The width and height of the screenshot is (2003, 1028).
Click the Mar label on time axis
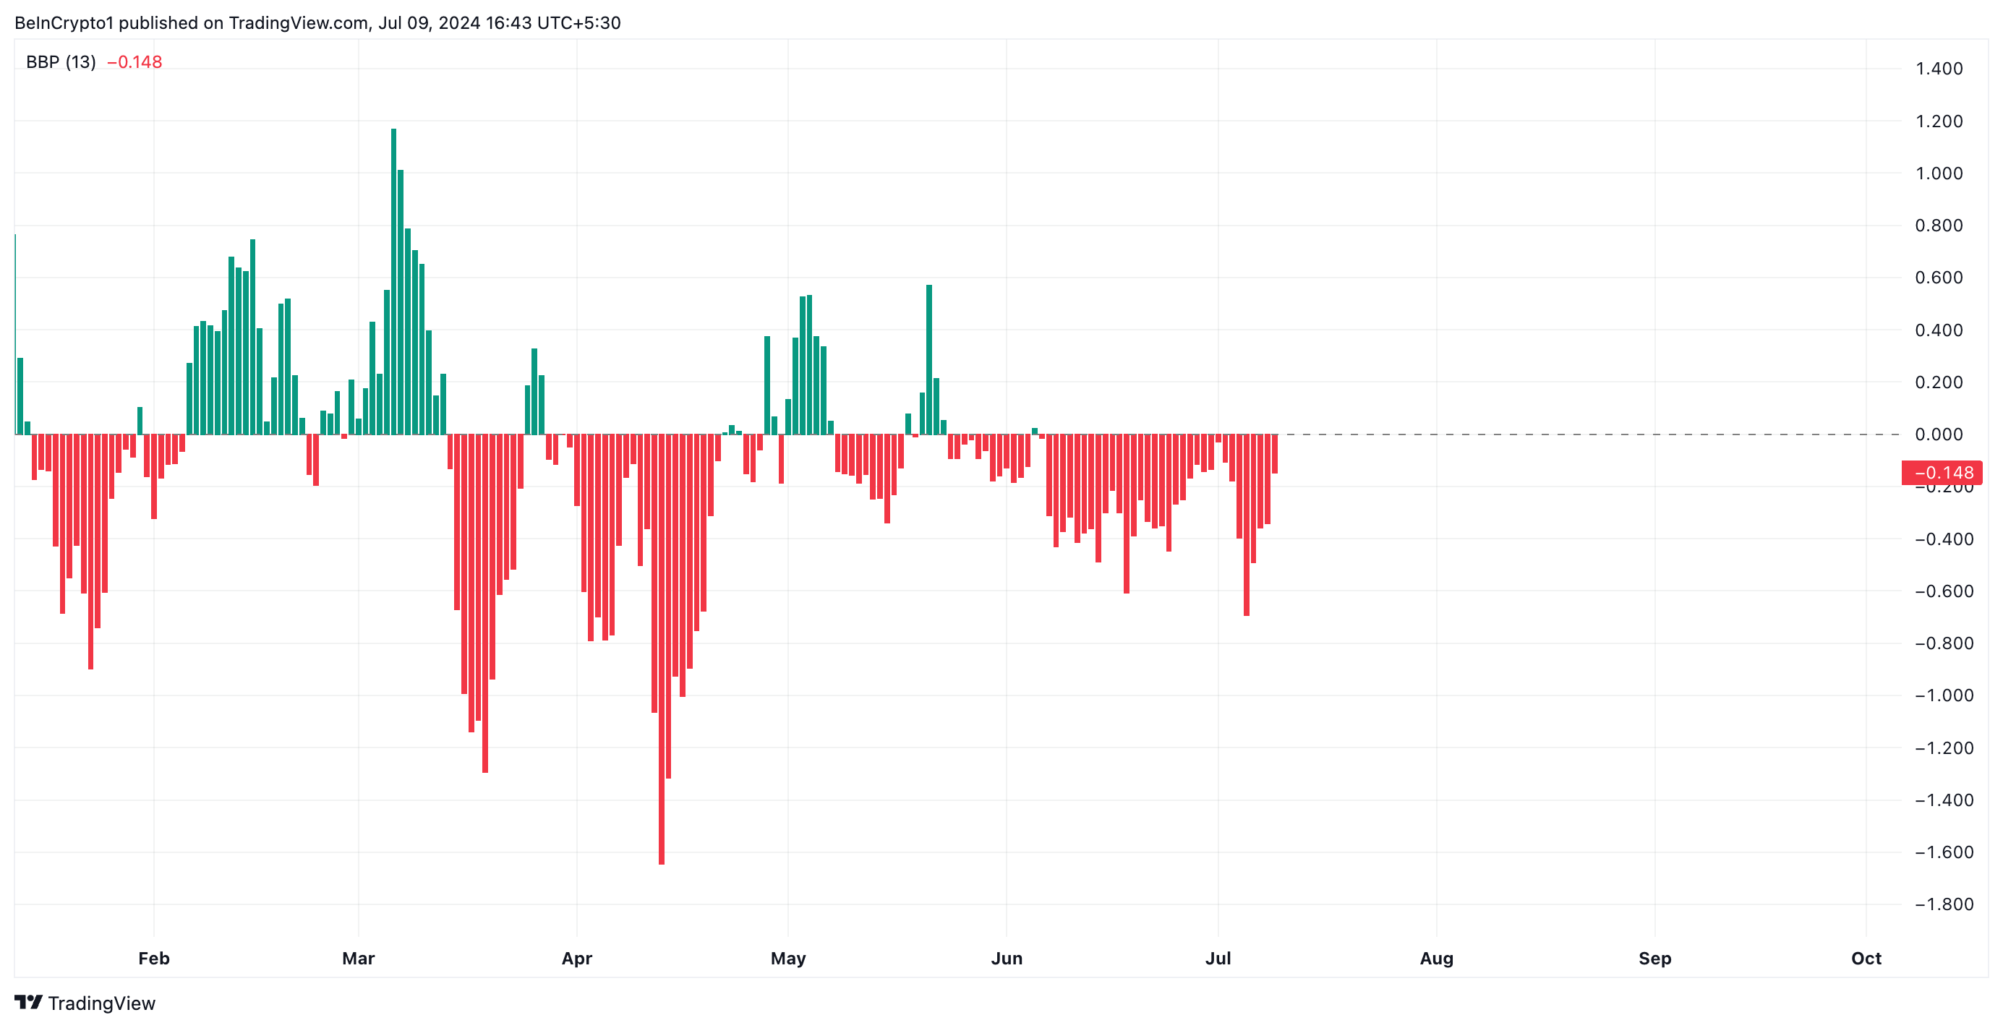(x=359, y=958)
